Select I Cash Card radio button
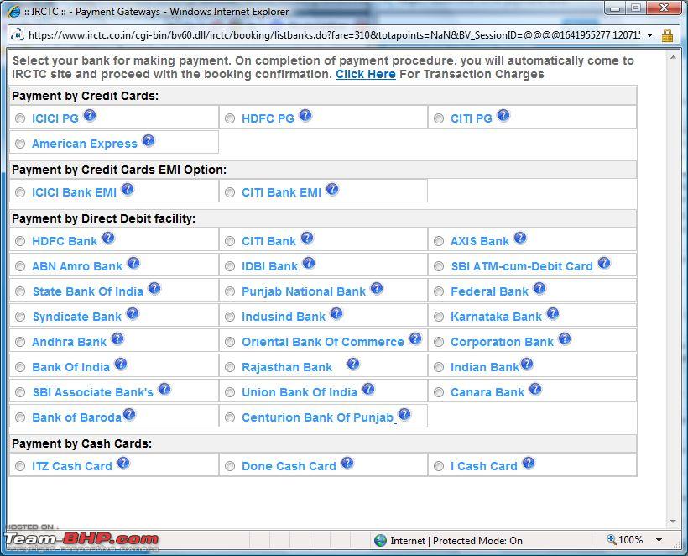 click(x=439, y=466)
